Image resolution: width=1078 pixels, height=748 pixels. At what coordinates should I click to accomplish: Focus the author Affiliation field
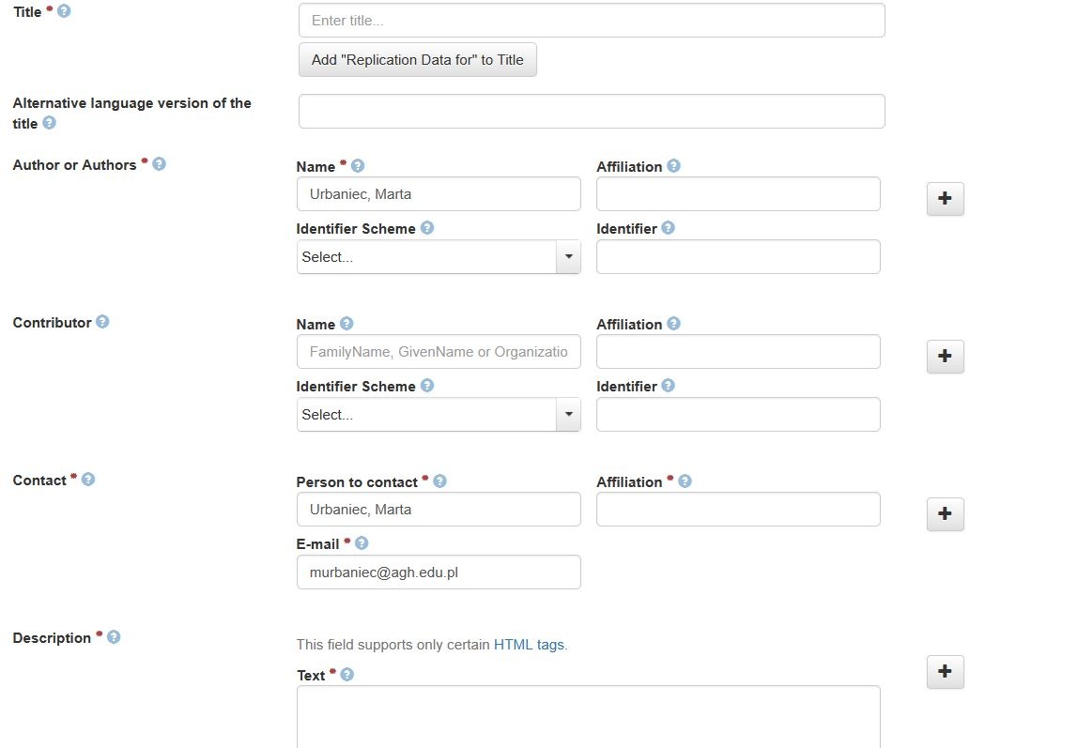(738, 193)
